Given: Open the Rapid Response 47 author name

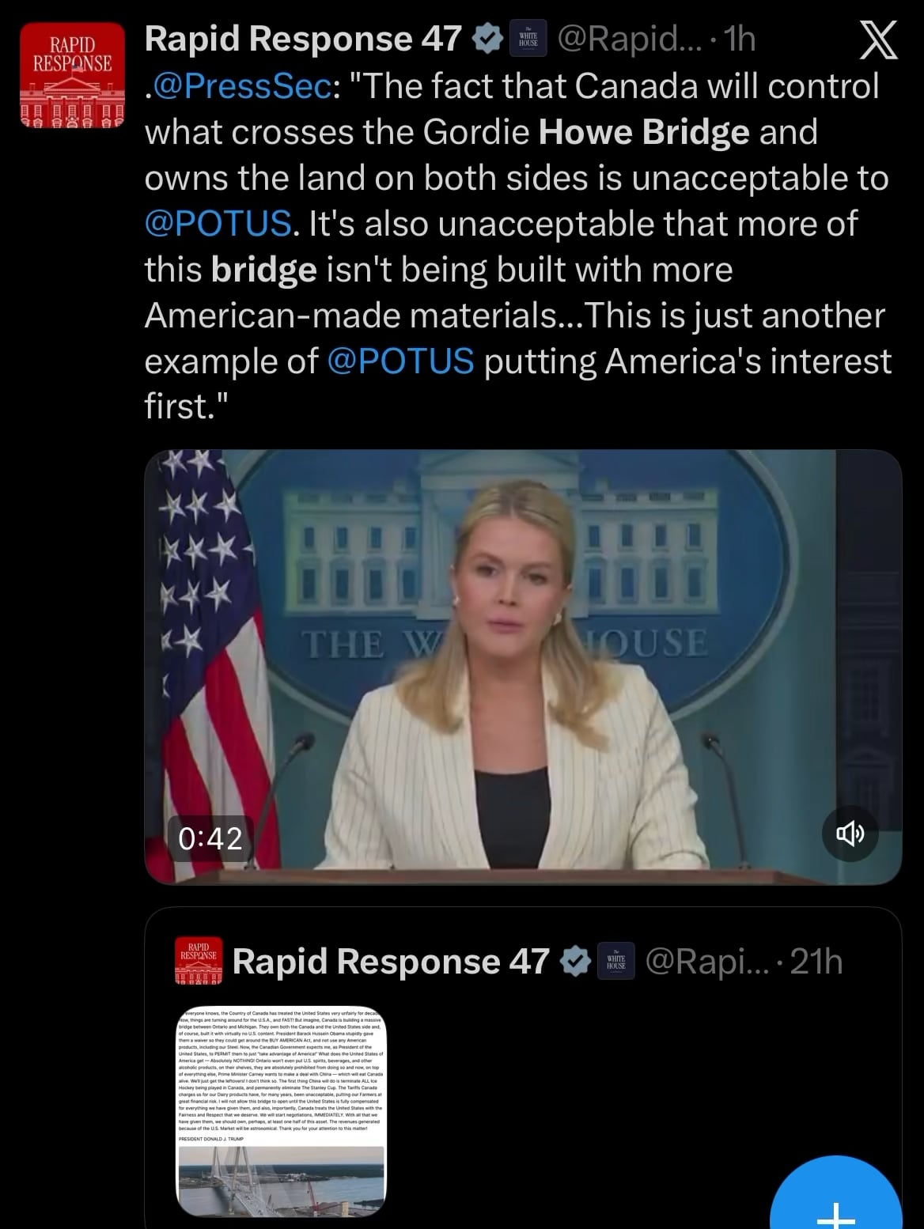Looking at the screenshot, I should coord(303,40).
